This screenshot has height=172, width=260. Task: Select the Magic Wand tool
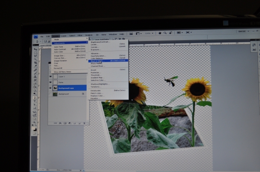[x=36, y=59]
